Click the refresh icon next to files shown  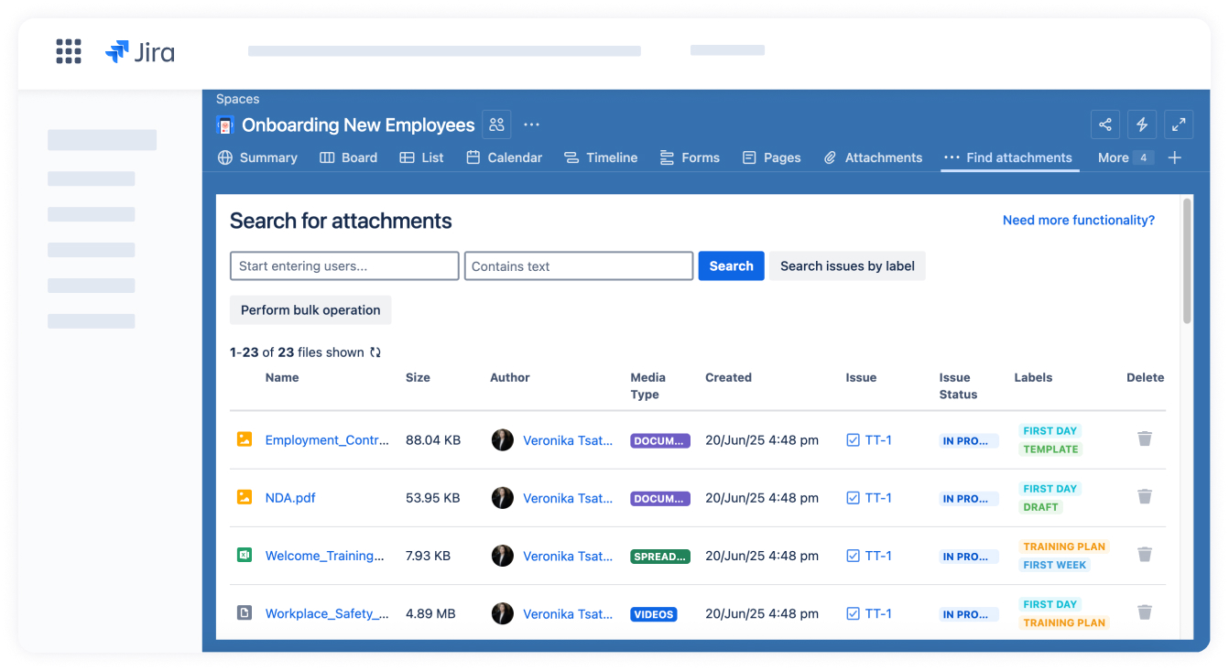pos(375,352)
